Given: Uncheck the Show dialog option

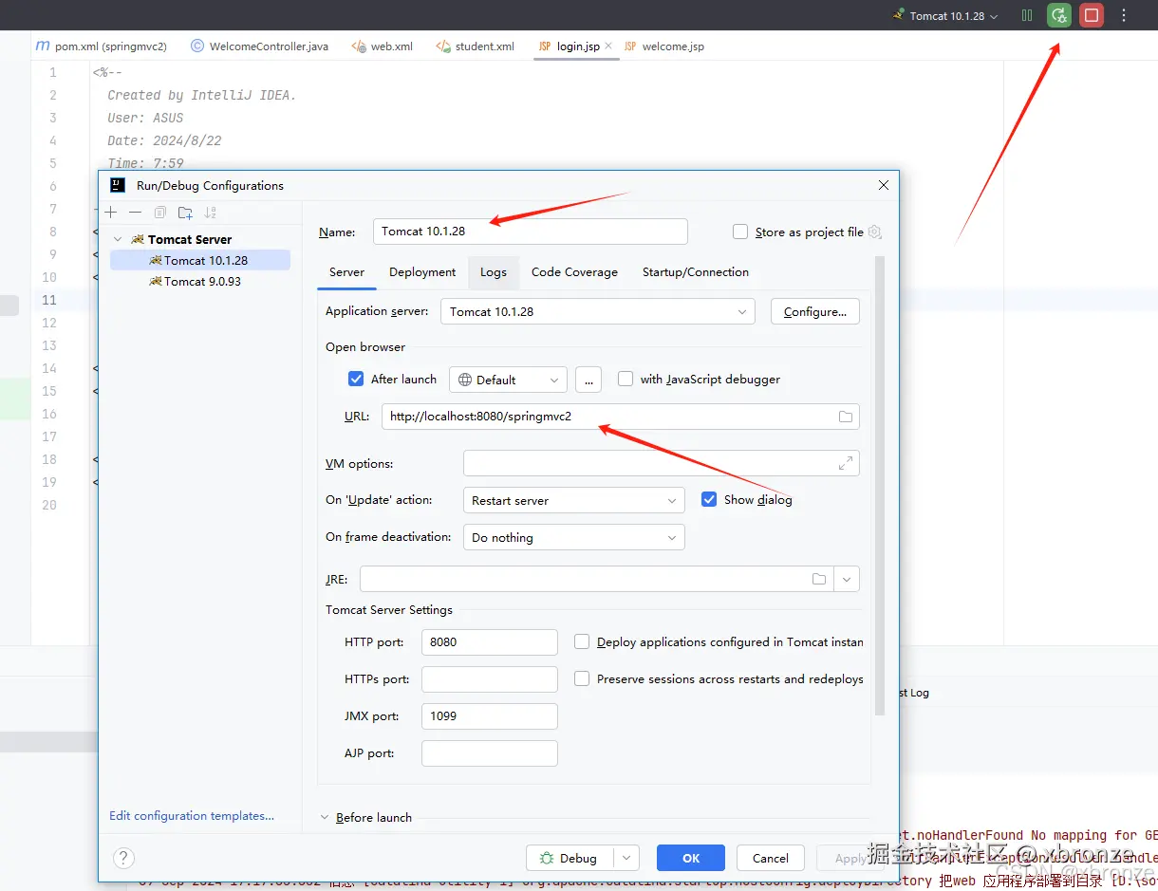Looking at the screenshot, I should click(x=709, y=499).
